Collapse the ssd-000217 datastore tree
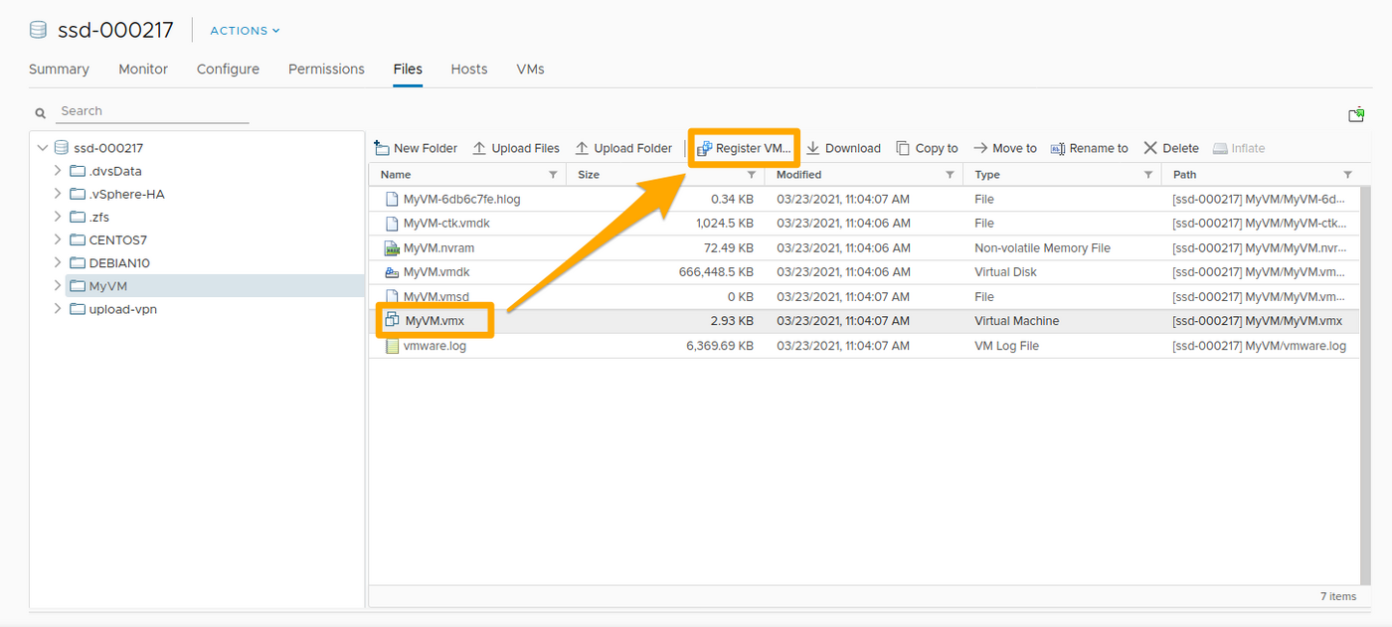Image resolution: width=1392 pixels, height=627 pixels. click(42, 147)
